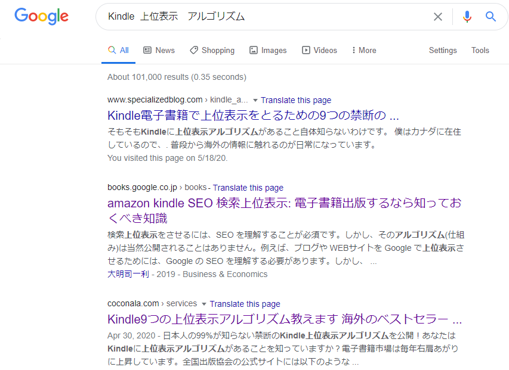
Task: Switch to the Videos tab
Action: click(x=319, y=51)
